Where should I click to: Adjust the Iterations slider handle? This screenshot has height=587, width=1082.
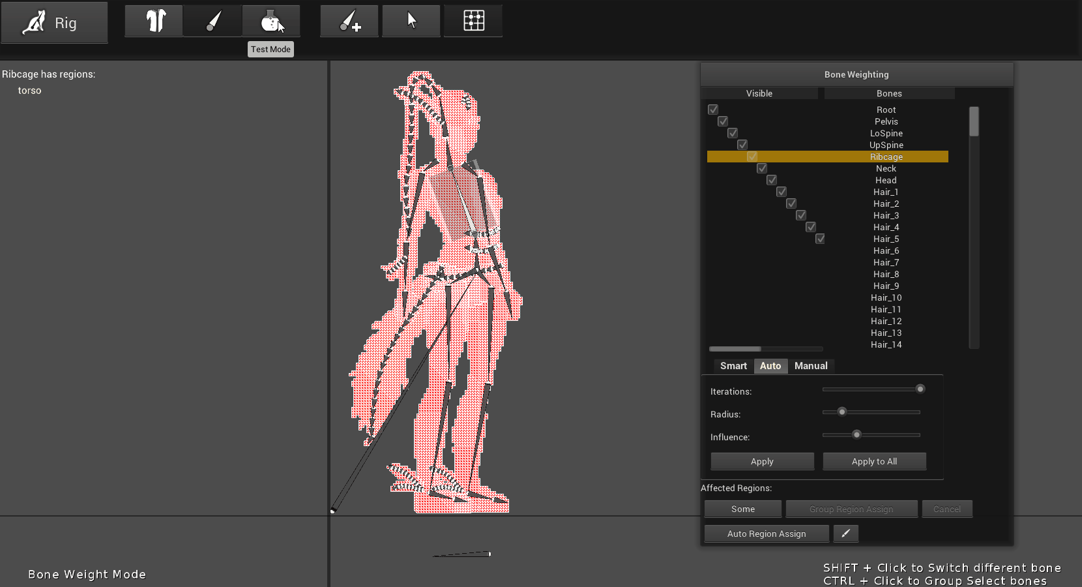pyautogui.click(x=920, y=389)
